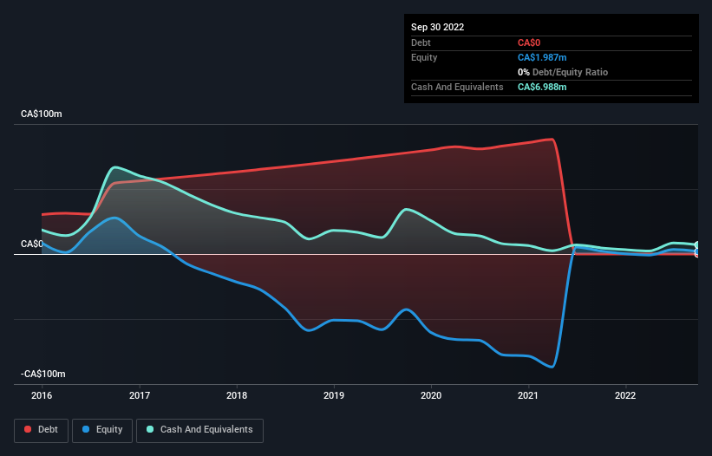Toggle the Equity series legend button
This screenshot has height=456, width=712.
coord(102,430)
